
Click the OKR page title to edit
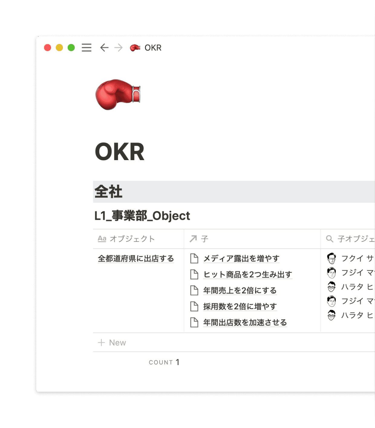click(x=120, y=152)
